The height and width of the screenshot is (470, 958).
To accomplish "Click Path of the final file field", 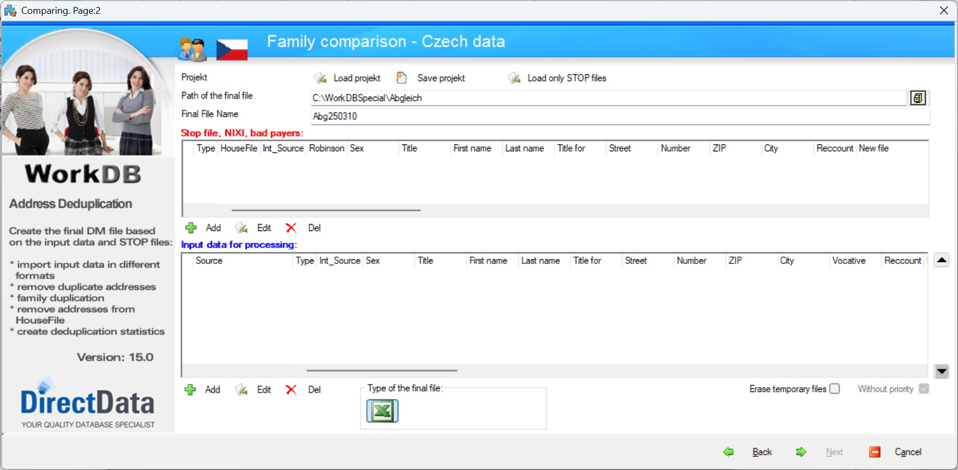I will click(608, 98).
